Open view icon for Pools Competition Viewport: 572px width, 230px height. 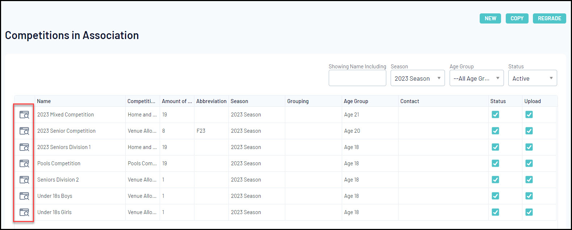click(24, 164)
